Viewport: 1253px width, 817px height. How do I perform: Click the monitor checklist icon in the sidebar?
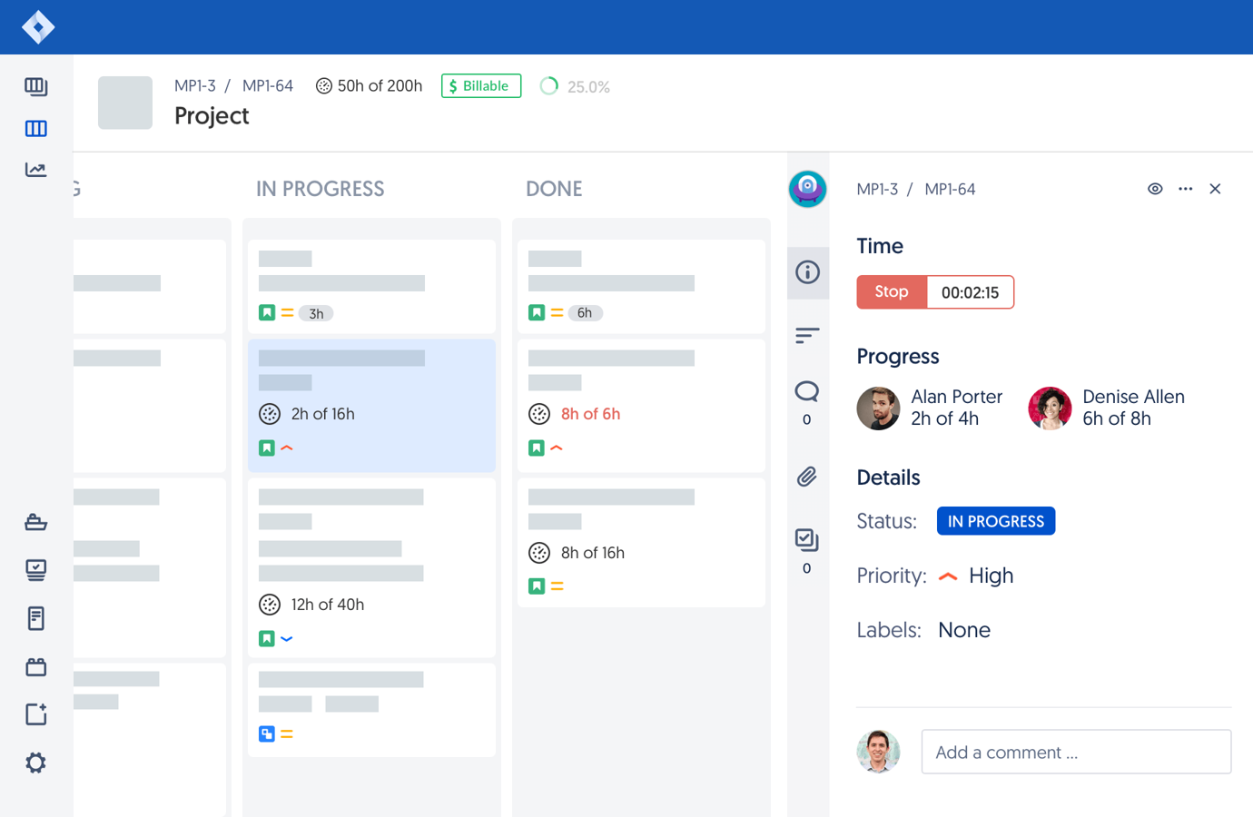click(x=36, y=570)
